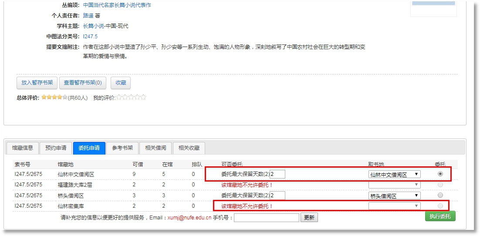Image resolution: width=480 pixels, height=236 pixels.
Task: Expand the 取书地 dropdown showing 桥头借阅区
Action: pos(394,196)
